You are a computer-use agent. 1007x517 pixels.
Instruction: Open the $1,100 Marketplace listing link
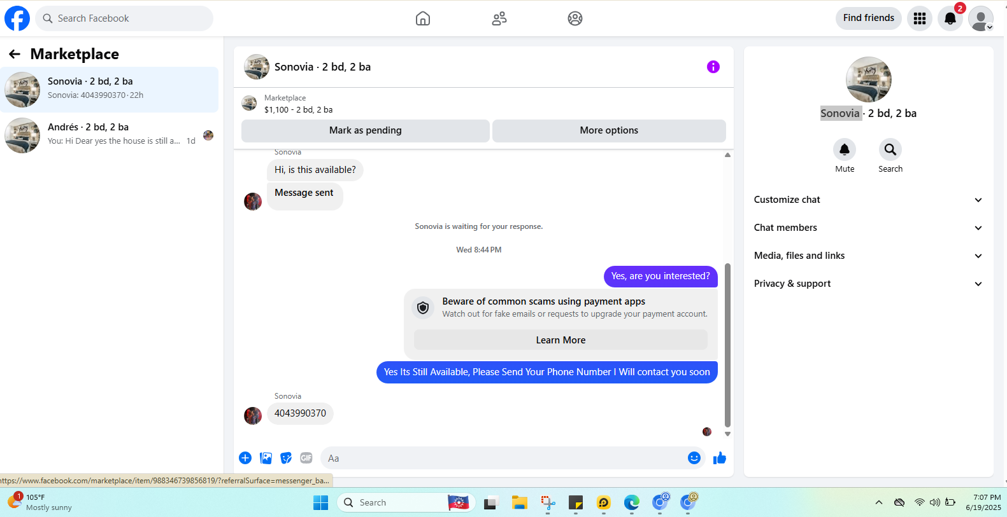pos(298,110)
